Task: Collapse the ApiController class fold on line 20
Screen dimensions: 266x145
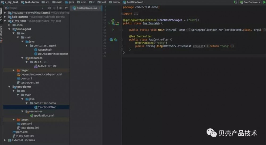Action: pos(122,40)
